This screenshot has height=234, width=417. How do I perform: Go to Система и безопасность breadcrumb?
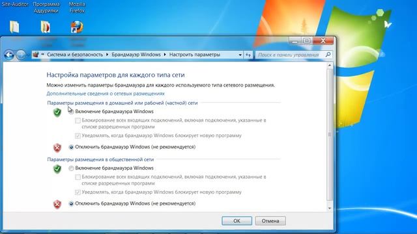(x=75, y=55)
